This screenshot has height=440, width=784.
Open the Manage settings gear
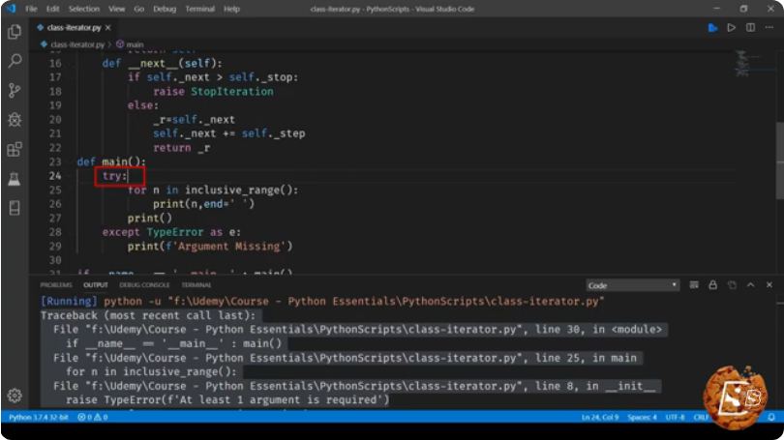tap(15, 396)
